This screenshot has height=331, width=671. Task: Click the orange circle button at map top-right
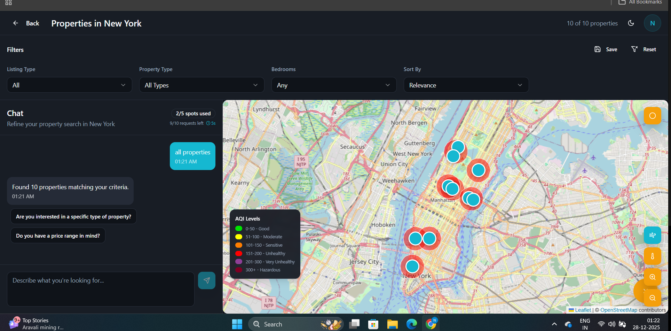[653, 116]
